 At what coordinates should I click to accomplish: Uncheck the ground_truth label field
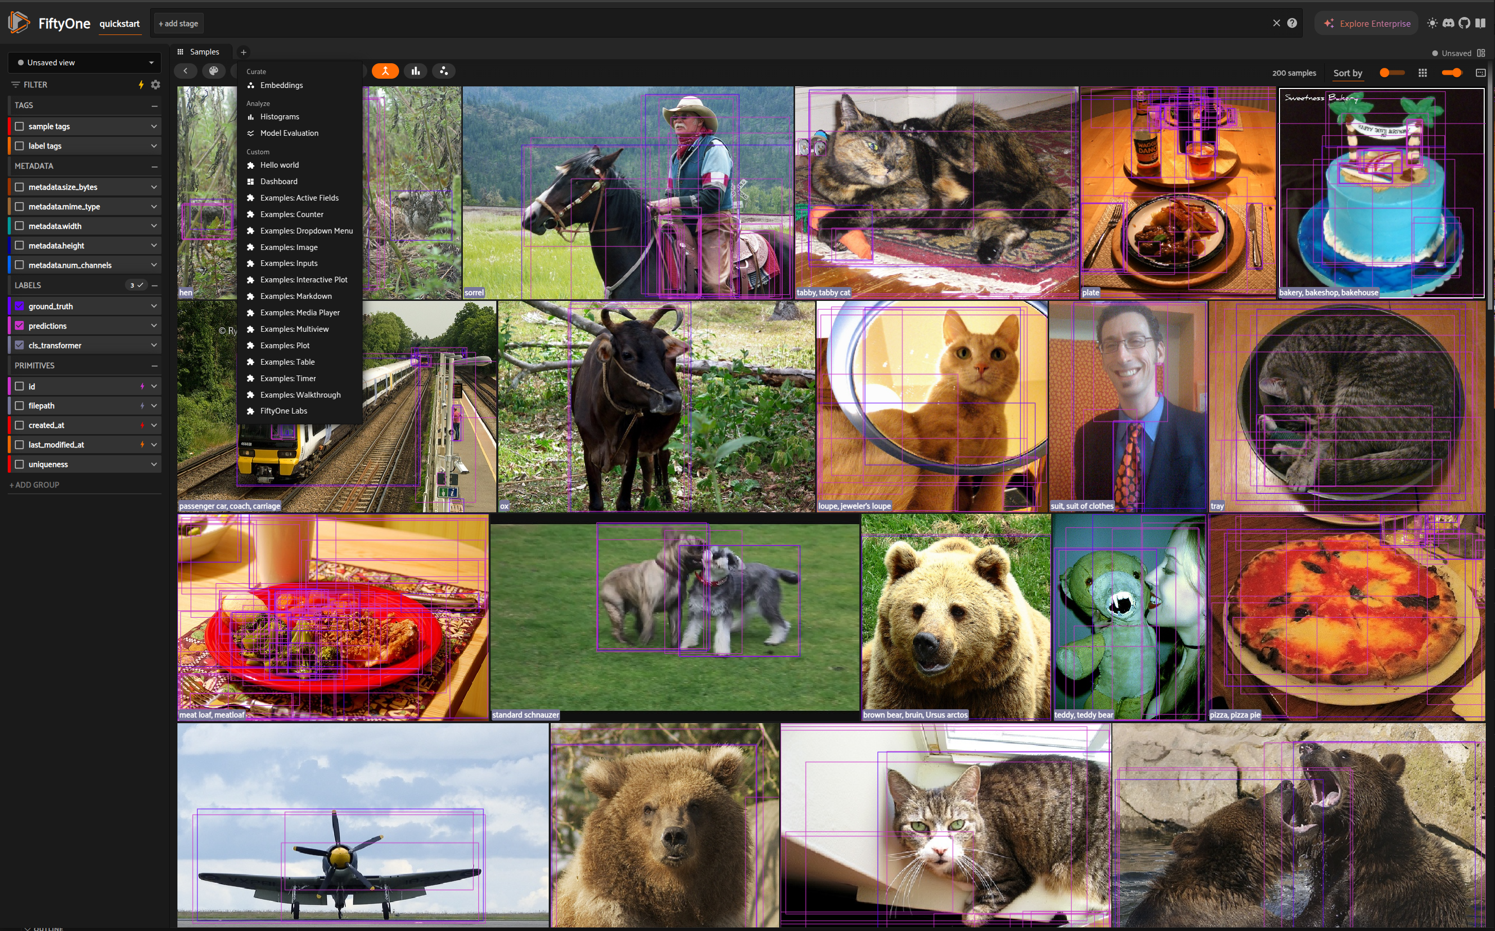coord(20,306)
